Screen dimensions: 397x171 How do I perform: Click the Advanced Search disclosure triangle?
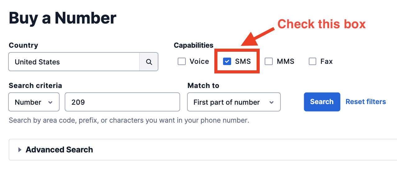[x=20, y=150]
